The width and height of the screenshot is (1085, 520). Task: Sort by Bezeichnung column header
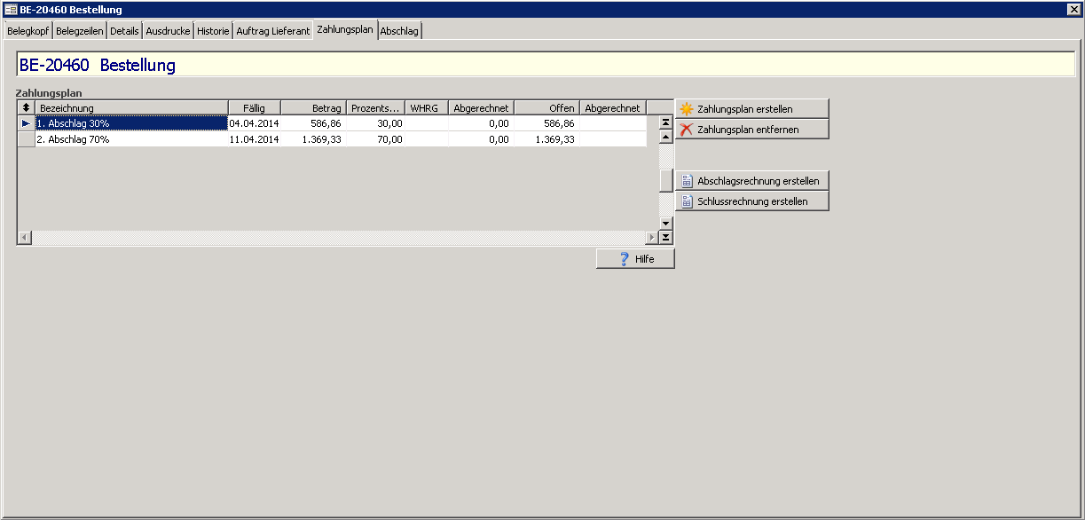(x=131, y=107)
